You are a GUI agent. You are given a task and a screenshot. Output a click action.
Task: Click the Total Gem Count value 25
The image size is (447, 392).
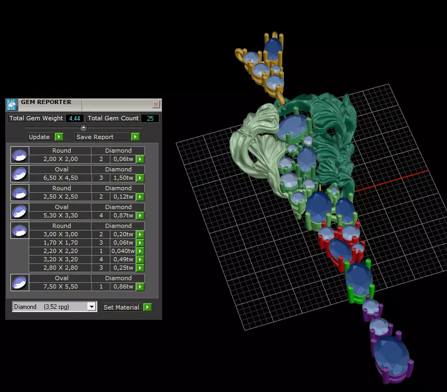point(150,118)
